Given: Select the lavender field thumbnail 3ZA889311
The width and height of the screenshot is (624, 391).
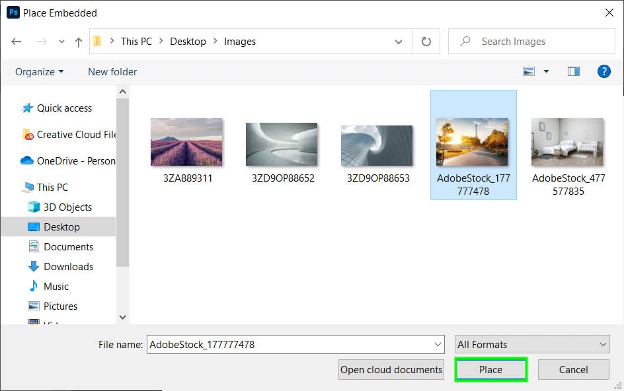Looking at the screenshot, I should coord(186,142).
